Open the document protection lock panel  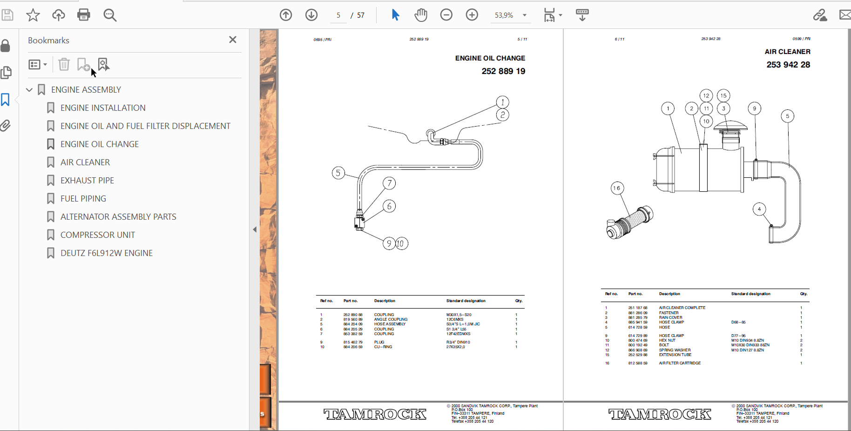6,46
